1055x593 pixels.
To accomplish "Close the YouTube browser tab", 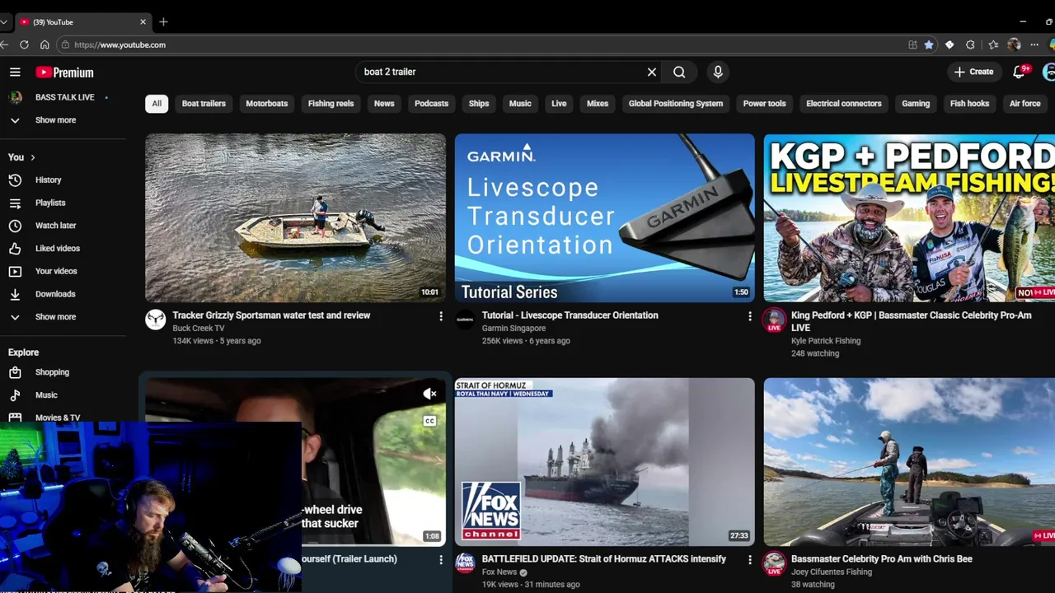I will (x=143, y=22).
